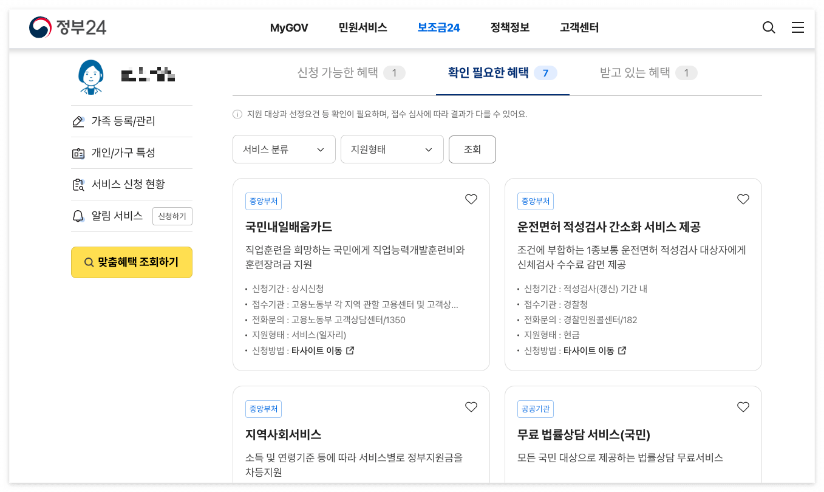This screenshot has width=824, height=492.
Task: Click the user profile avatar
Action: (91, 77)
